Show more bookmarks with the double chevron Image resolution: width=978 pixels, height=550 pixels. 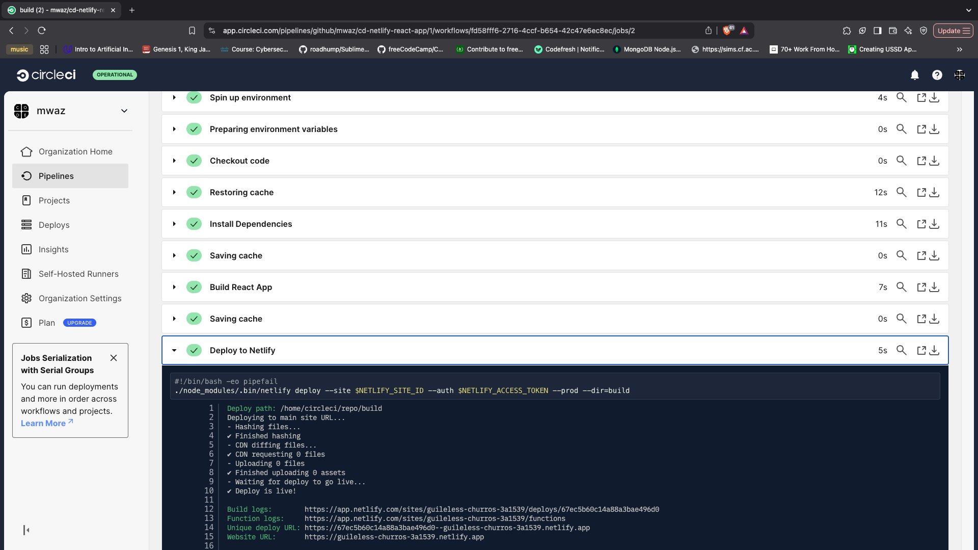click(x=960, y=49)
